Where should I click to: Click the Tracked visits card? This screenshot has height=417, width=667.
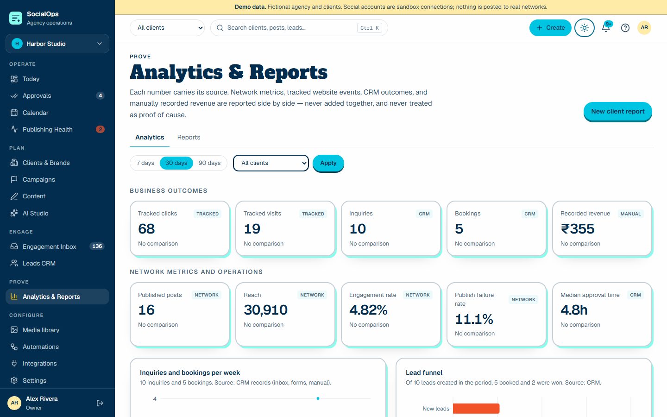(285, 228)
